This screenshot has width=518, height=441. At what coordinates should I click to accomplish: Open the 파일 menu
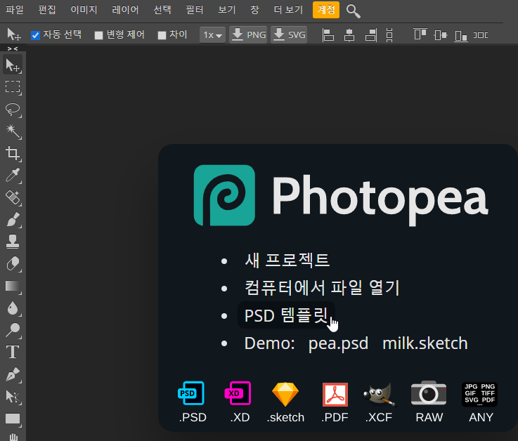[x=15, y=10]
